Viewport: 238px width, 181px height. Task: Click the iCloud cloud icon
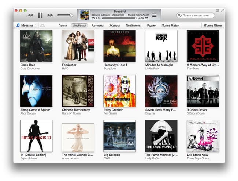pos(42,26)
